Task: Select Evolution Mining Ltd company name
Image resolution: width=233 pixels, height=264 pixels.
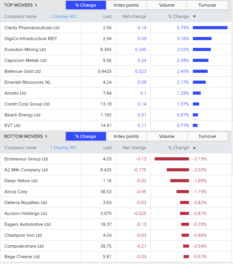Action: coord(25,49)
